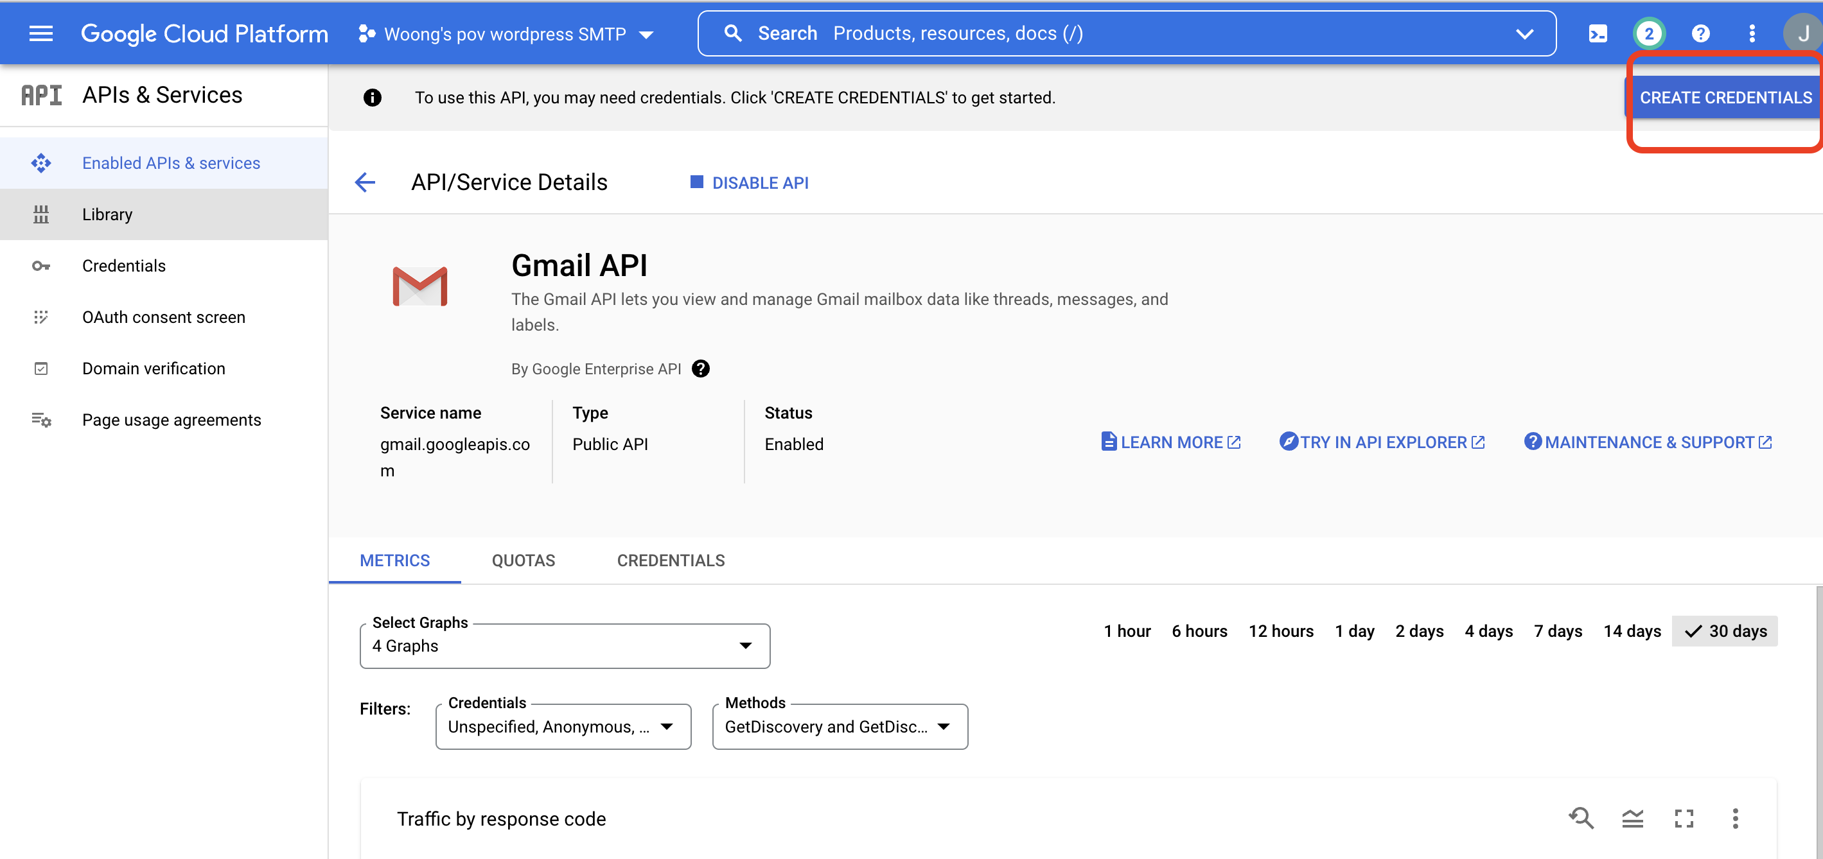This screenshot has height=859, width=1823.
Task: Click help icon beside Google Enterprise API
Action: click(x=701, y=369)
